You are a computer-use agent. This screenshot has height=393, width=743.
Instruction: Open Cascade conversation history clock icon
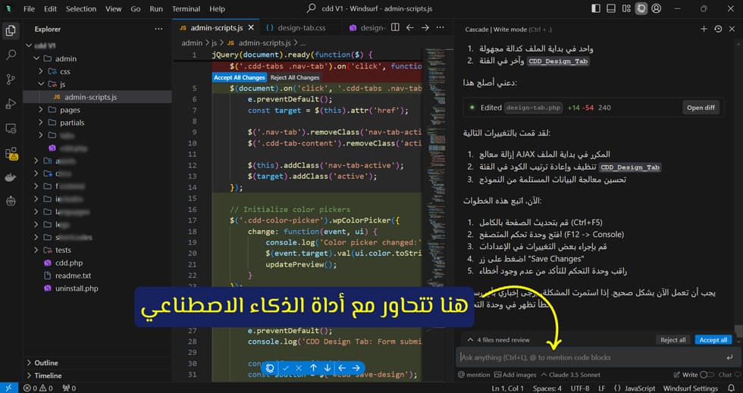718,29
